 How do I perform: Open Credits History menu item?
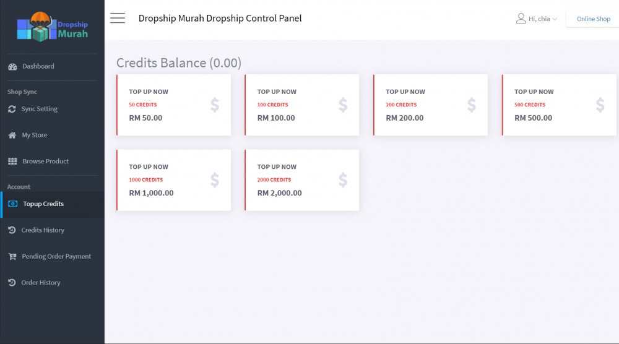[x=43, y=230]
